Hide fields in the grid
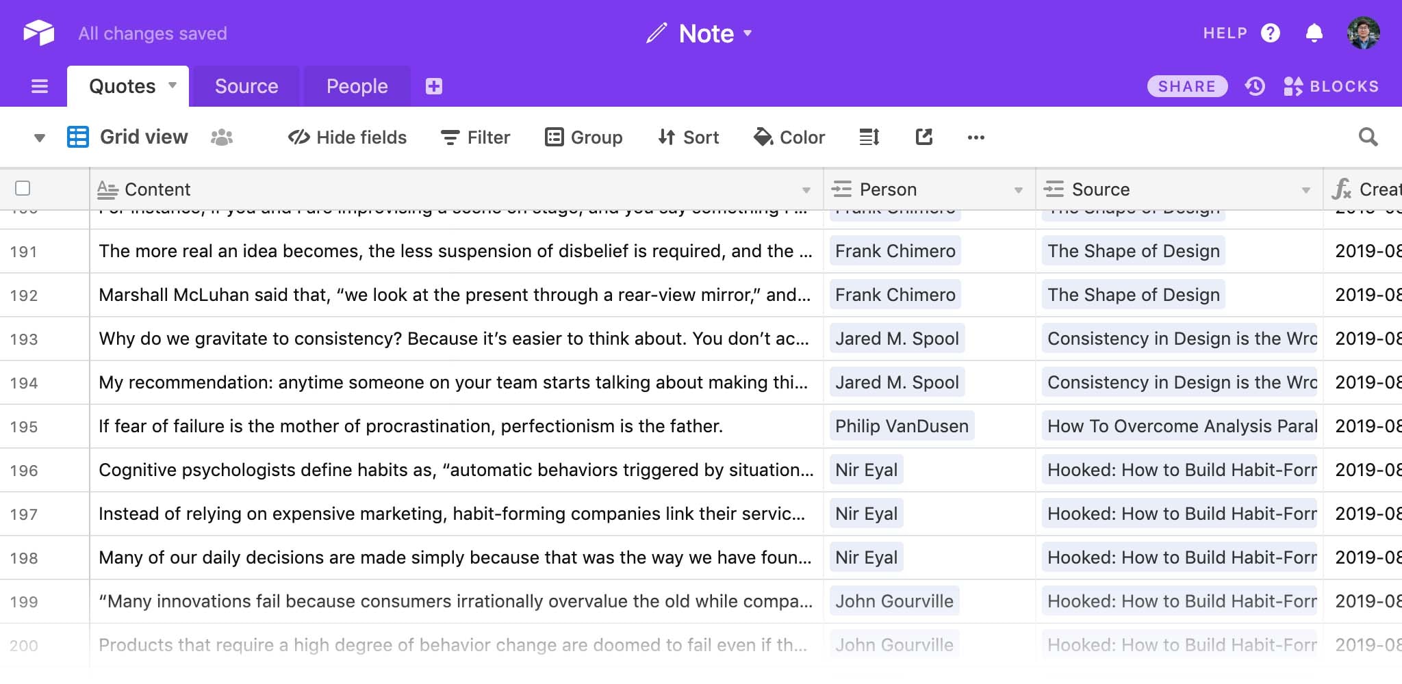1402x684 pixels. 348,137
